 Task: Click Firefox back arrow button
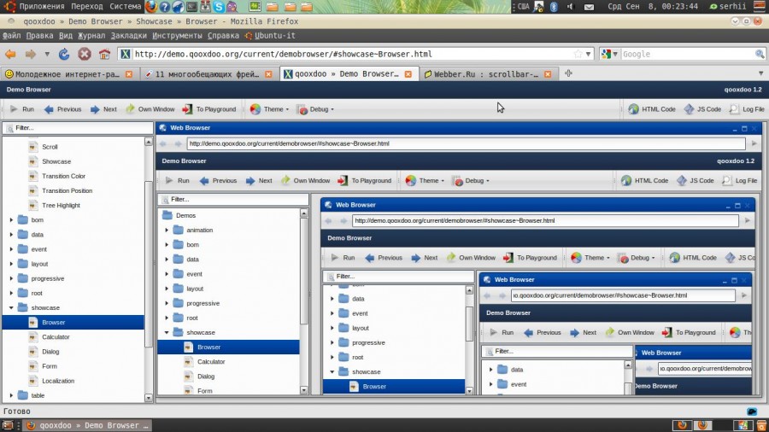[x=10, y=54]
